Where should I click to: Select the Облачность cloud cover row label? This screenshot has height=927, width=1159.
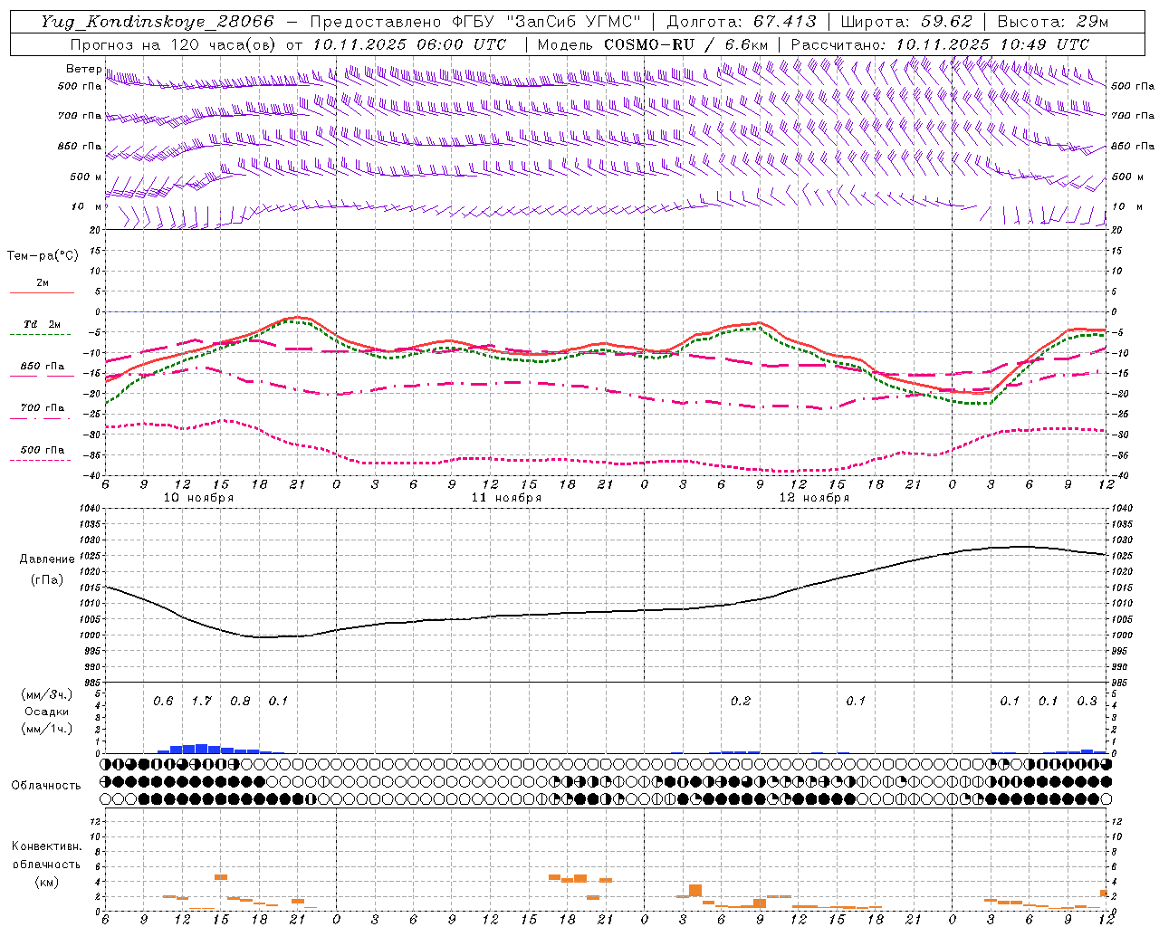(x=46, y=785)
